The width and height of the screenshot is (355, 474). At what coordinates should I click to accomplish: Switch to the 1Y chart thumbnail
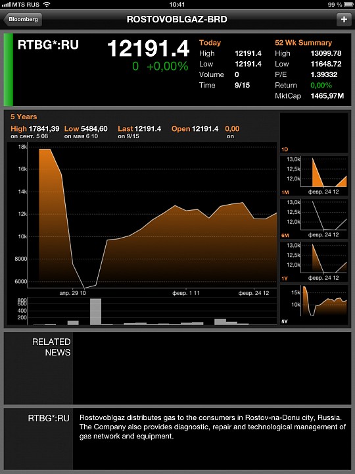coord(314,262)
